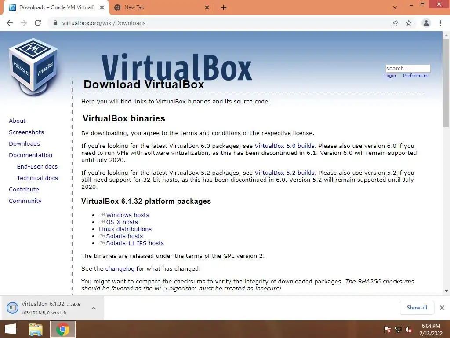
Task: Click the address bar URL
Action: pos(104,23)
